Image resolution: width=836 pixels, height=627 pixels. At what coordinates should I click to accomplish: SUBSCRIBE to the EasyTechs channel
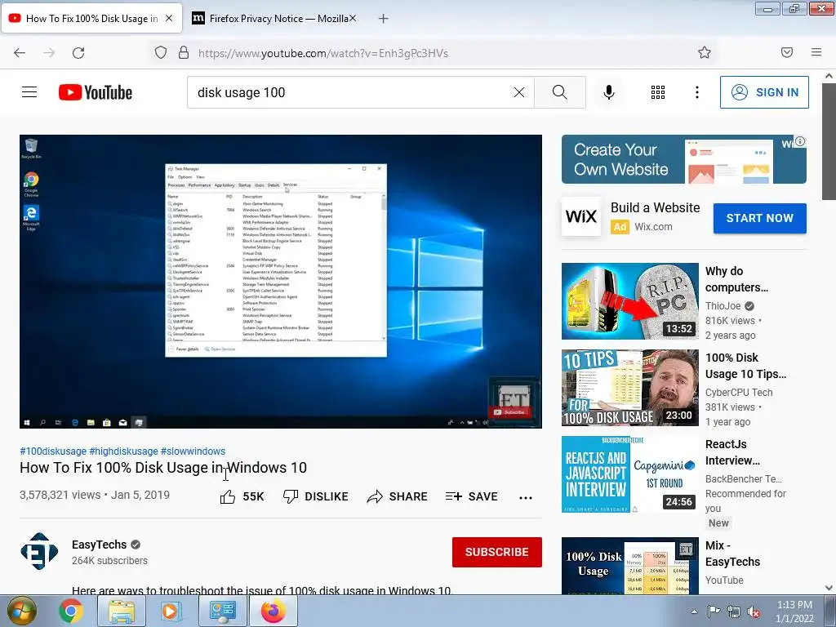[497, 552]
